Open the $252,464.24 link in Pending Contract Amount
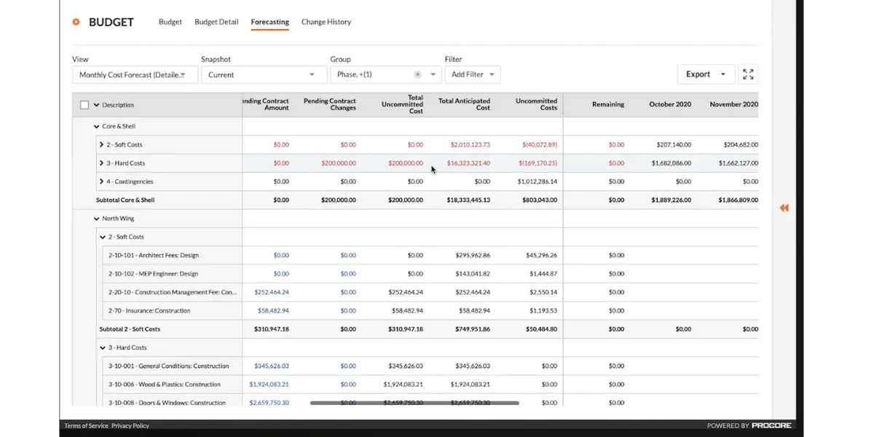This screenshot has height=437, width=874. click(272, 292)
